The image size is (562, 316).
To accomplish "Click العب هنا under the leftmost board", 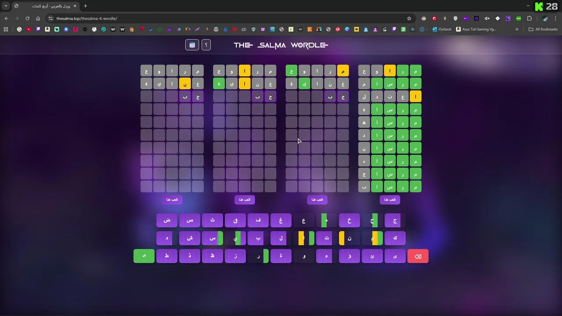I will pos(172,200).
